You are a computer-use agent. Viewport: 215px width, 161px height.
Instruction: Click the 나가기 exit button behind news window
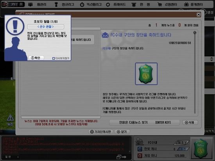click(209, 131)
